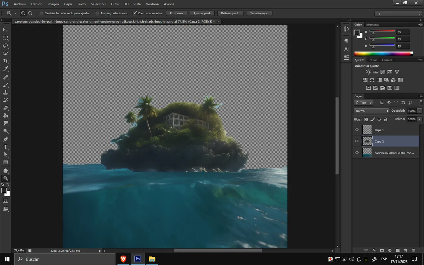
Task: Select the Paint Bucket tool
Action: 6,116
